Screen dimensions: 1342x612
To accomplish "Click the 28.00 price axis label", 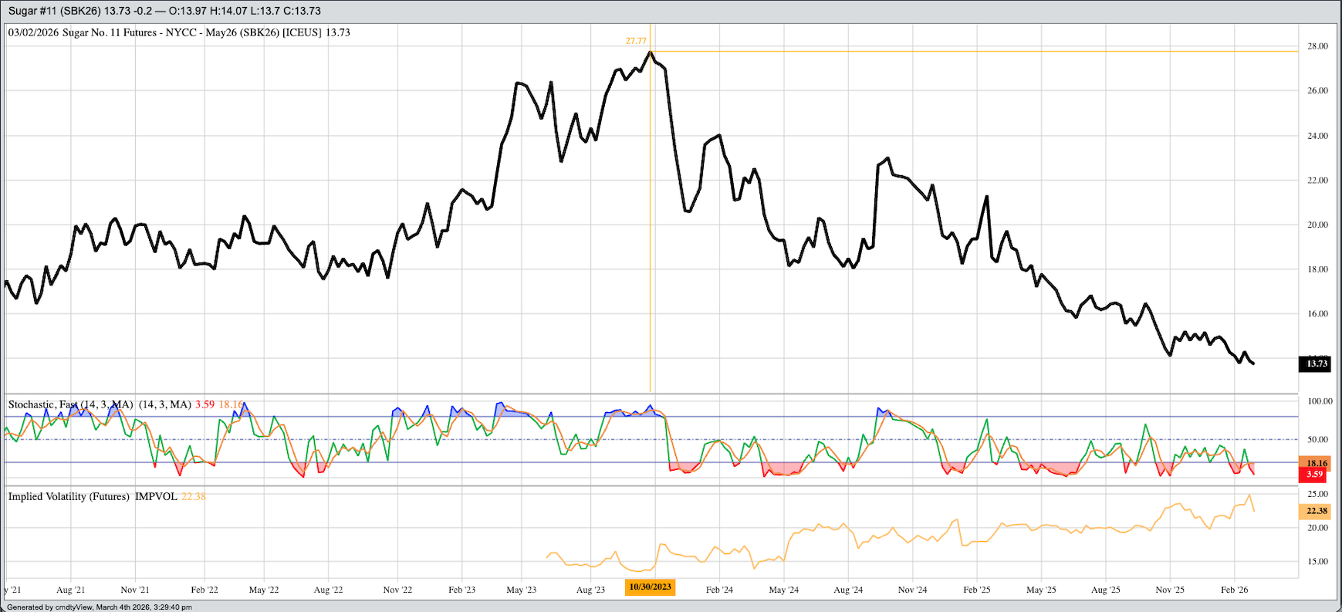I will tap(1317, 46).
